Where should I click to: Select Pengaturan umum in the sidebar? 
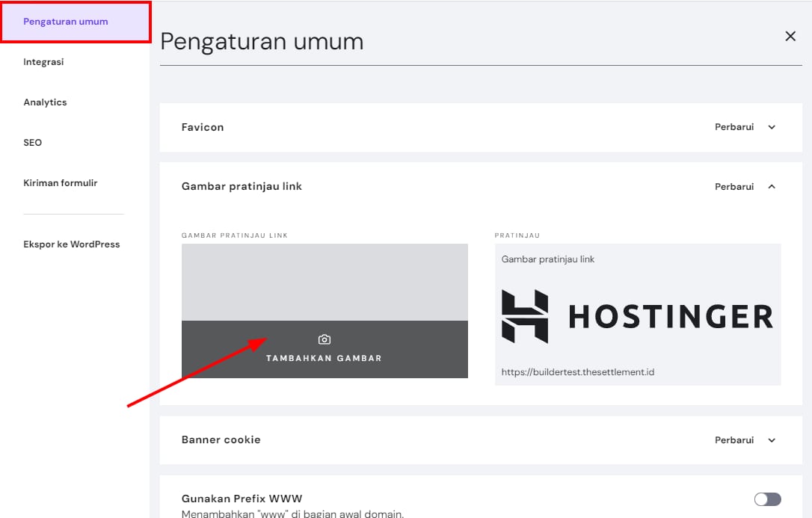66,22
